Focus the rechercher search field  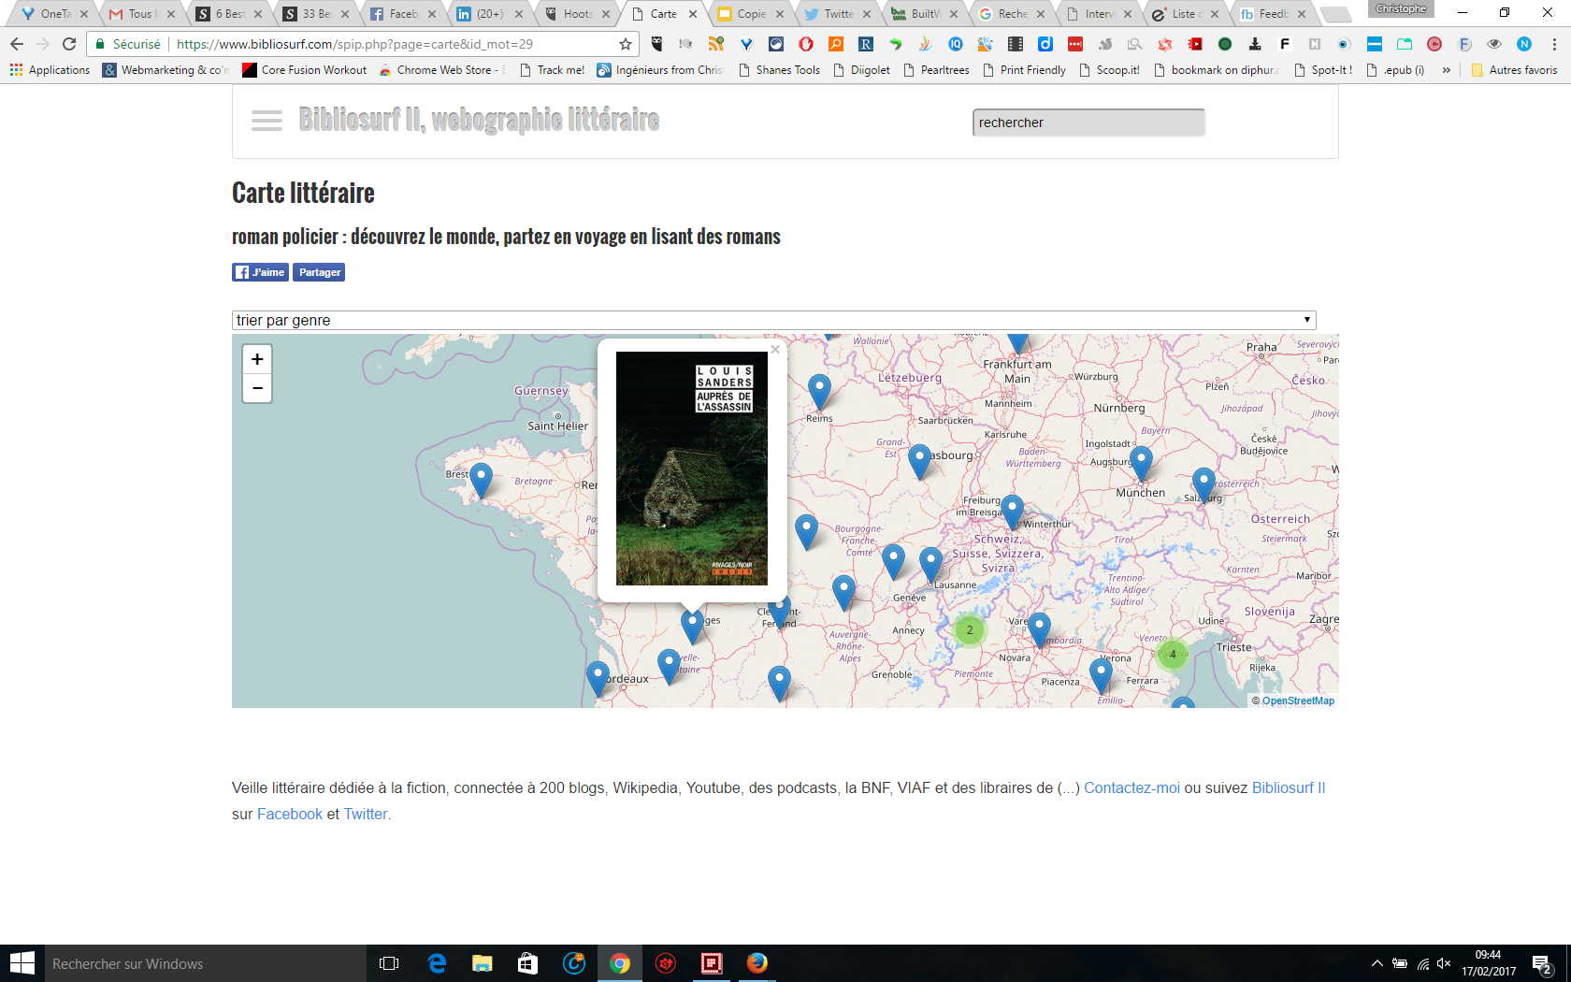point(1088,123)
